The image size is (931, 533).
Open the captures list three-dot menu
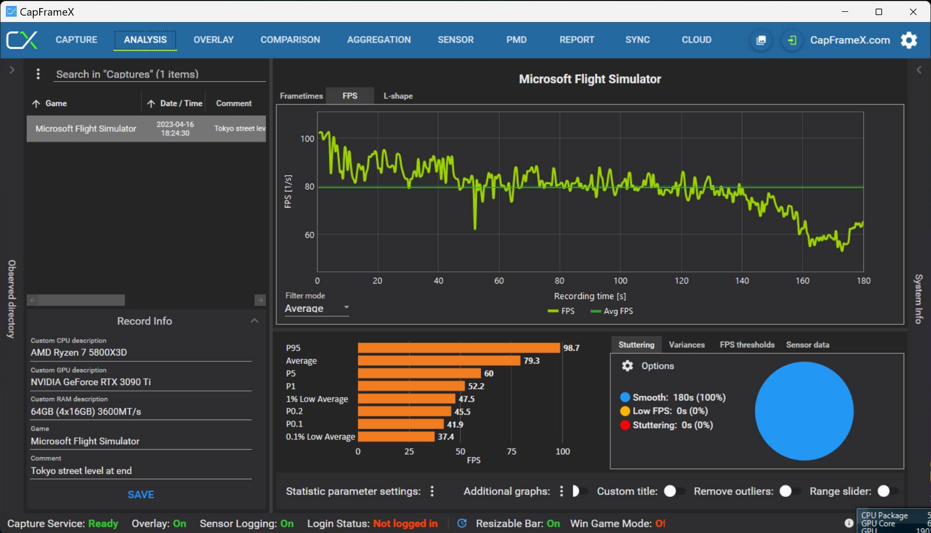(38, 74)
